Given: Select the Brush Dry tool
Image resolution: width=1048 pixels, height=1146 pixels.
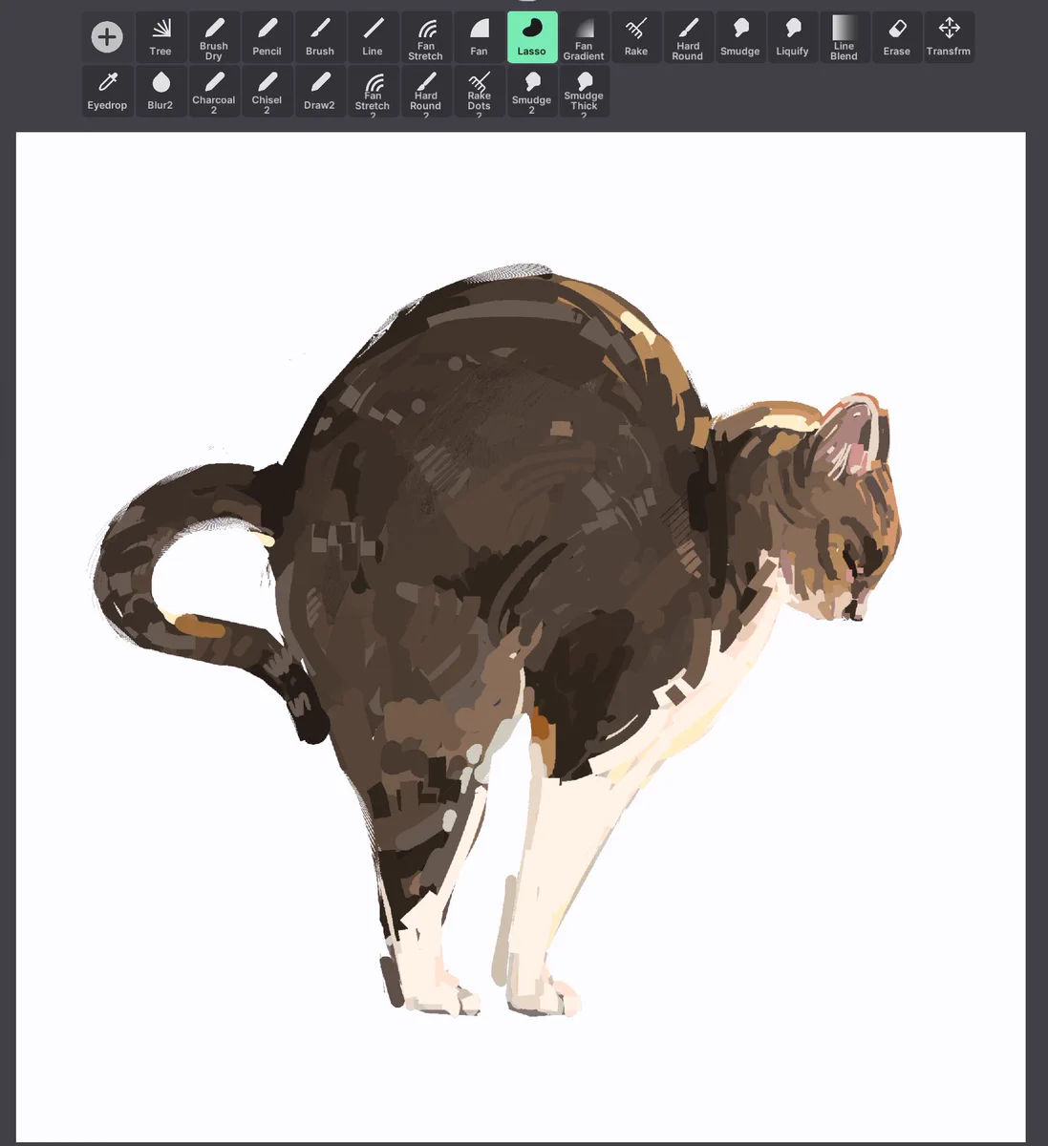Looking at the screenshot, I should tap(213, 37).
